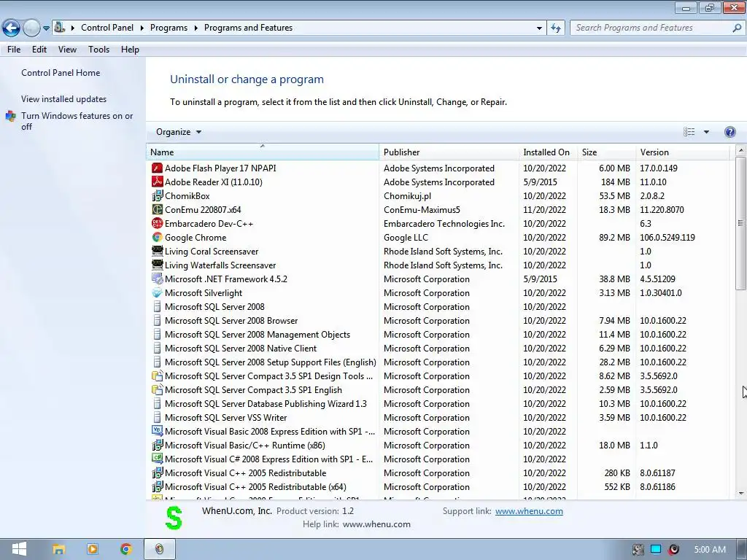Click the red record tray icon
The width and height of the screenshot is (747, 560).
pos(673,550)
